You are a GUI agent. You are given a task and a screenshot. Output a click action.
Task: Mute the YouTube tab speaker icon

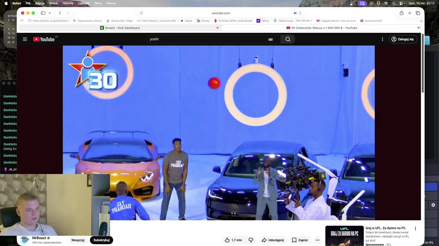pyautogui.click(x=419, y=28)
